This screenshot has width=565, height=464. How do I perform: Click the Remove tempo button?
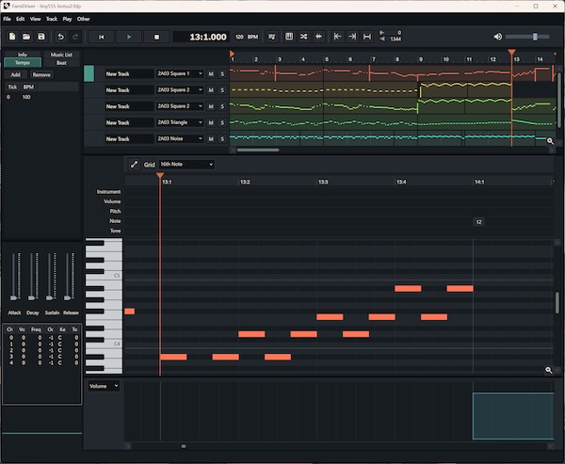[x=41, y=74]
